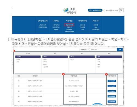The height and width of the screenshot is (107, 137).
Task: Select 과학 in the subject list
Action: point(99,64)
